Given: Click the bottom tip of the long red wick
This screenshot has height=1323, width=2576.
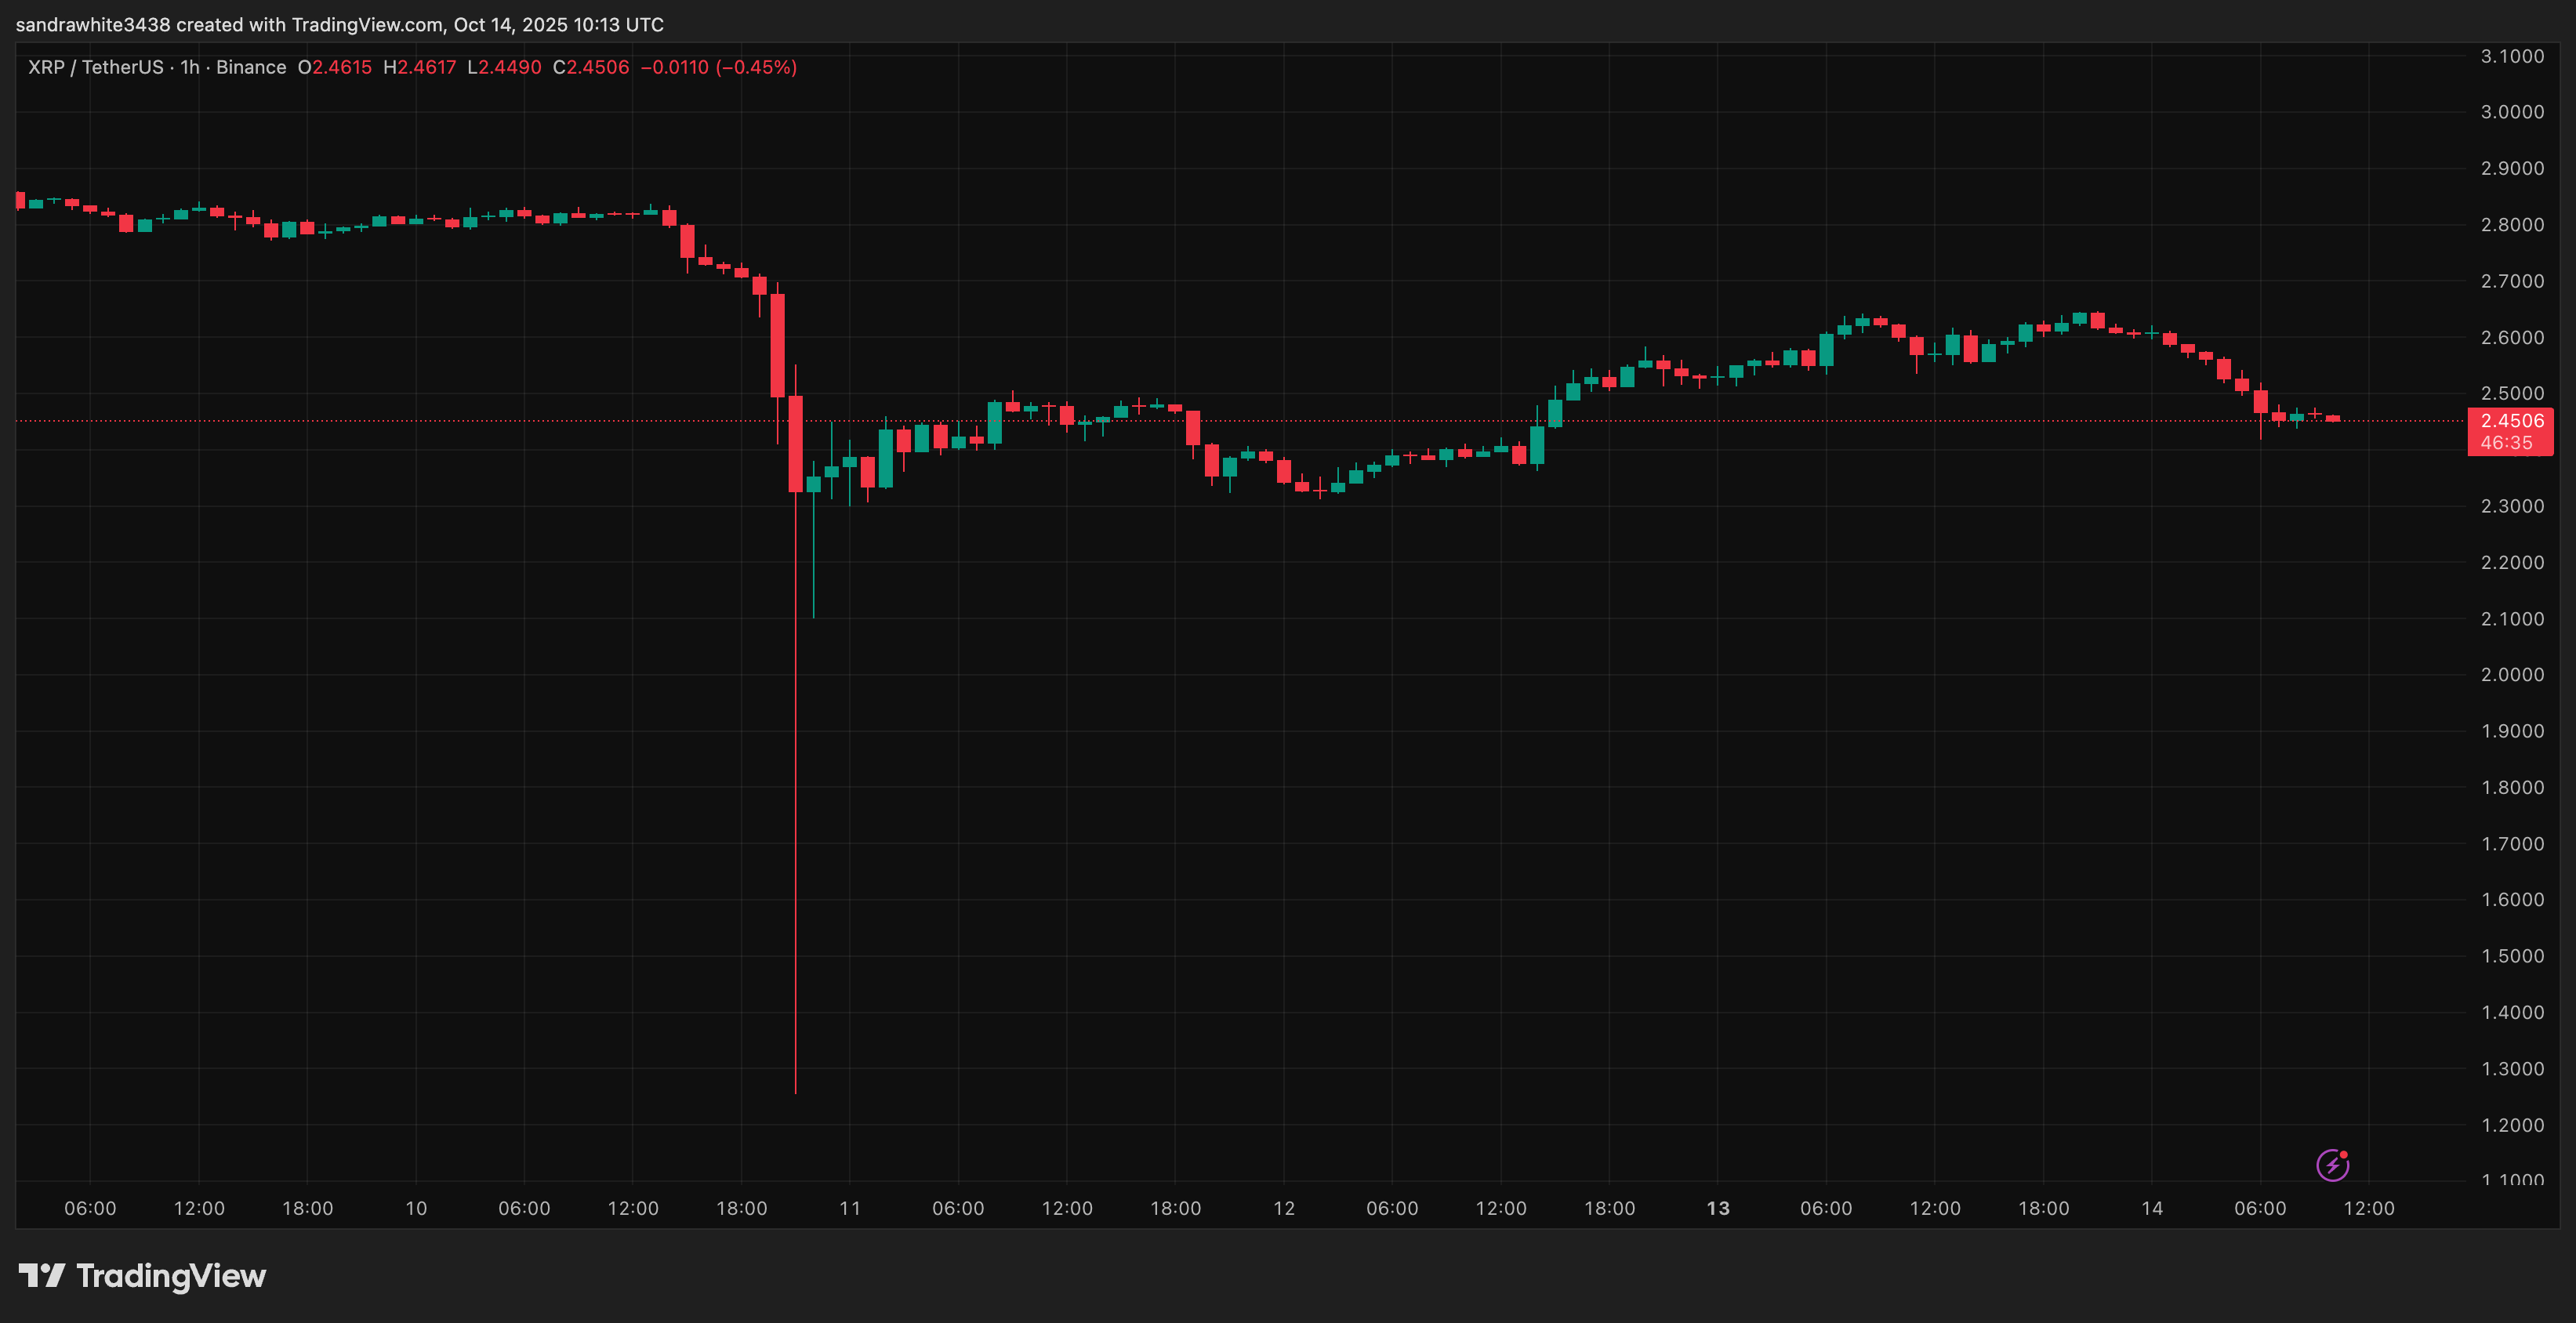Looking at the screenshot, I should pos(796,1092).
